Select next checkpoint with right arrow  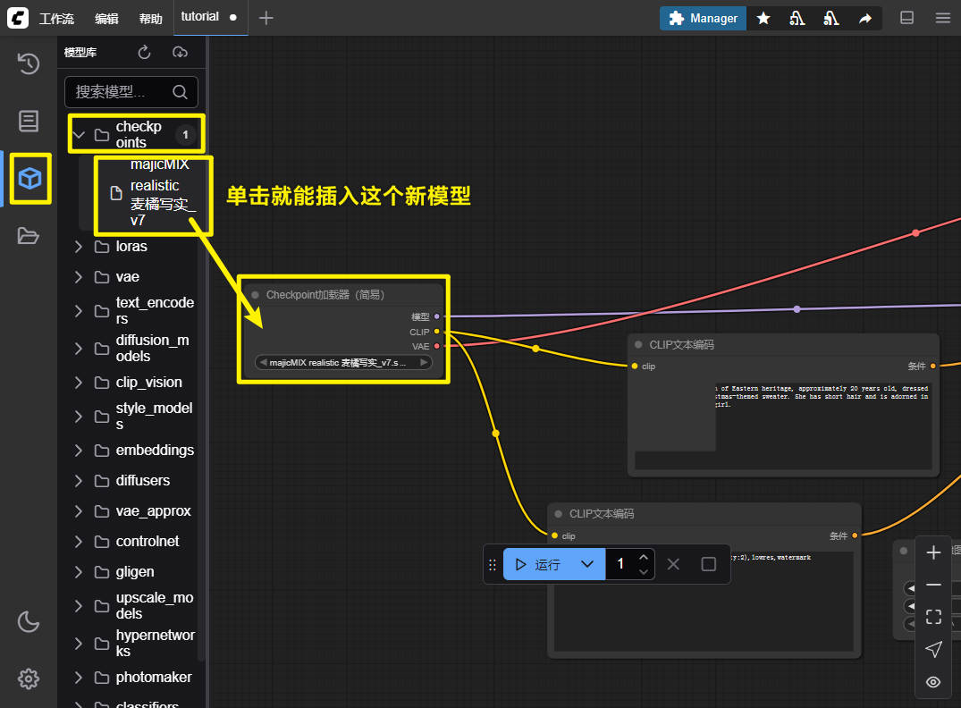point(424,362)
